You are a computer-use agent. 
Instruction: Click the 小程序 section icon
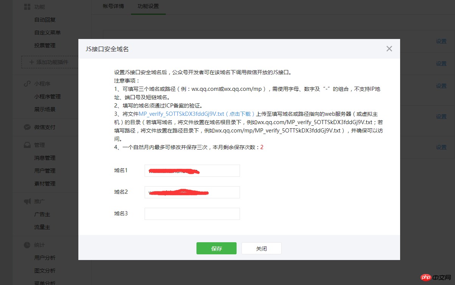click(x=27, y=84)
